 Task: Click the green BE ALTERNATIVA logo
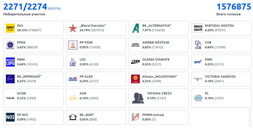[x=135, y=28]
